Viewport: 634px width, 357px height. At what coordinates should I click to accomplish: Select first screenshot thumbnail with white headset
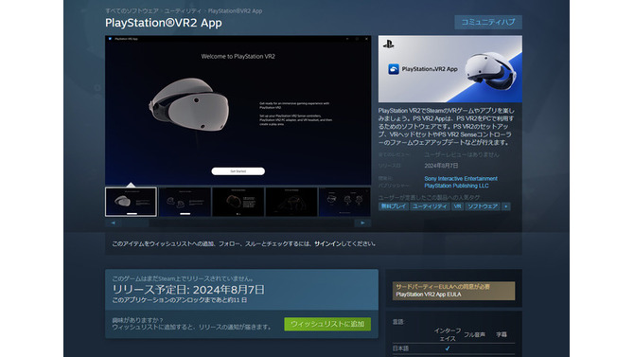tap(131, 202)
